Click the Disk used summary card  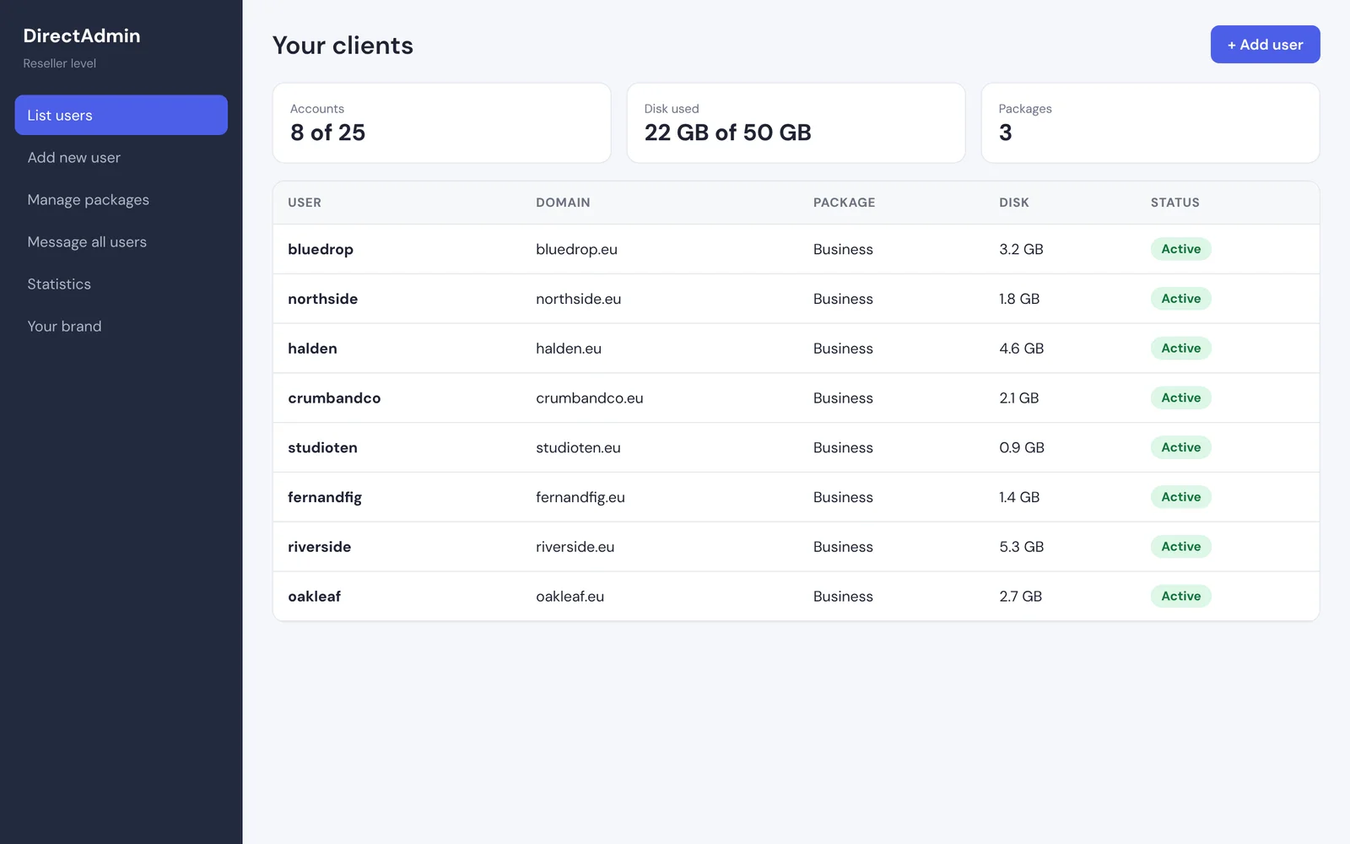tap(796, 122)
